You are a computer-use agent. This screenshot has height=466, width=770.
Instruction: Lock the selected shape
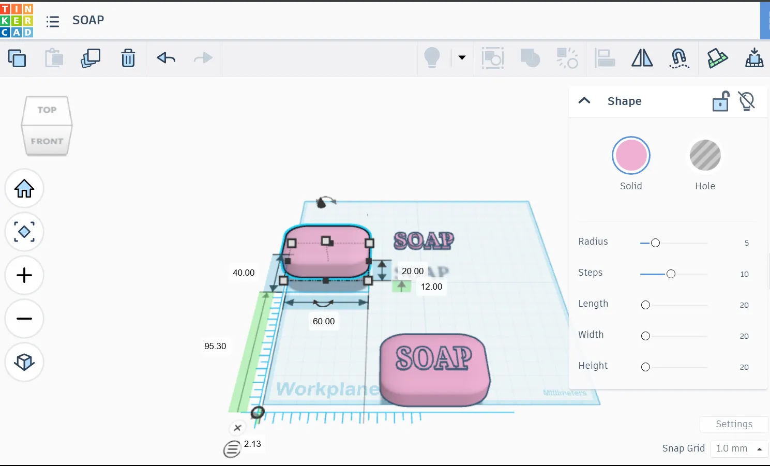point(721,101)
